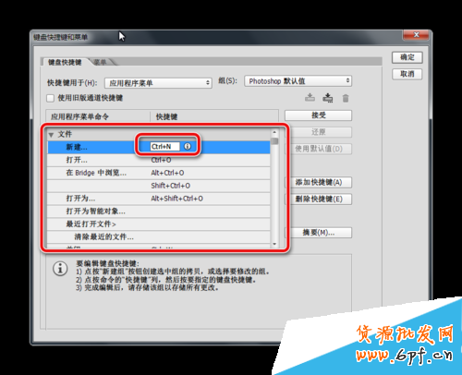Select the 打开为智能对象... command row
Image resolution: width=462 pixels, height=375 pixels.
159,212
